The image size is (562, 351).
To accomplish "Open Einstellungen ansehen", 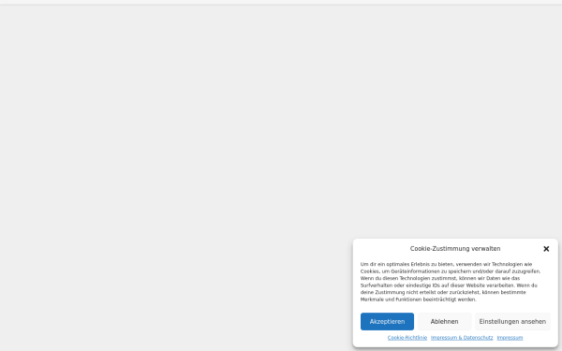I will pos(512,322).
